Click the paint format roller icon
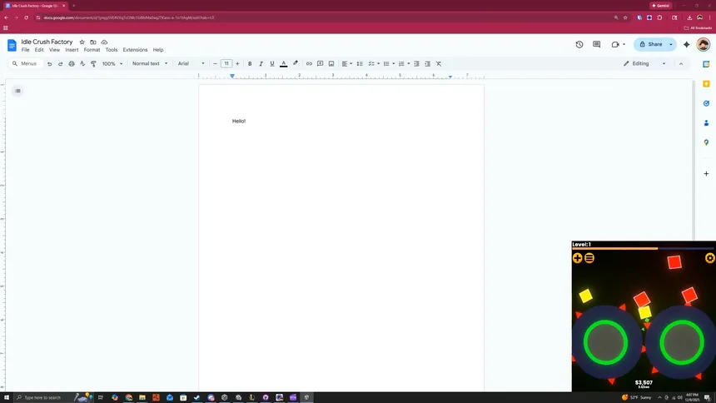The image size is (716, 403). (x=93, y=63)
